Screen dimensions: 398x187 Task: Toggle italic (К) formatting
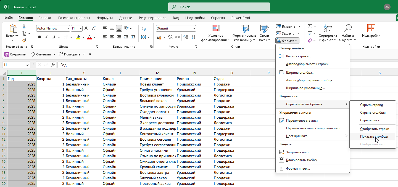point(46,37)
